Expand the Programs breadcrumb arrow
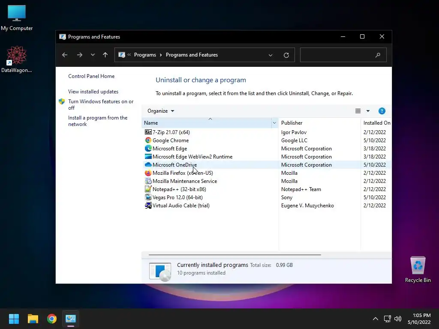Screen dimensions: 439x329 click(x=161, y=55)
